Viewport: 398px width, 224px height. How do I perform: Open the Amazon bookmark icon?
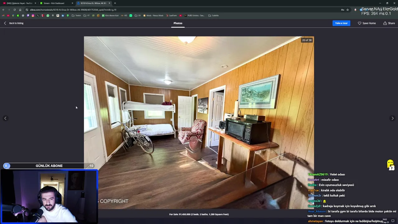(58, 15)
